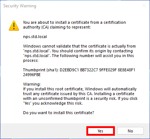
Task: Click "authority (CA) claiming to represent:" line
Action: click(x=57, y=27)
